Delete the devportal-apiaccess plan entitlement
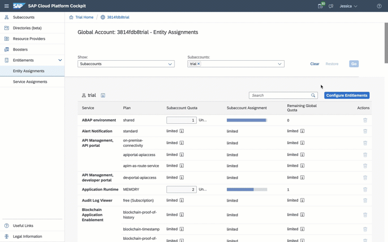This screenshot has height=242, width=388. 365,177
